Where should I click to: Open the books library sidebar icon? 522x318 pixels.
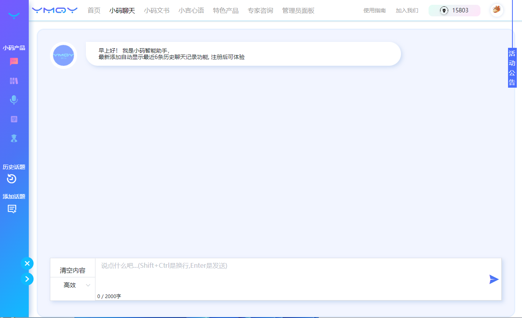14,81
